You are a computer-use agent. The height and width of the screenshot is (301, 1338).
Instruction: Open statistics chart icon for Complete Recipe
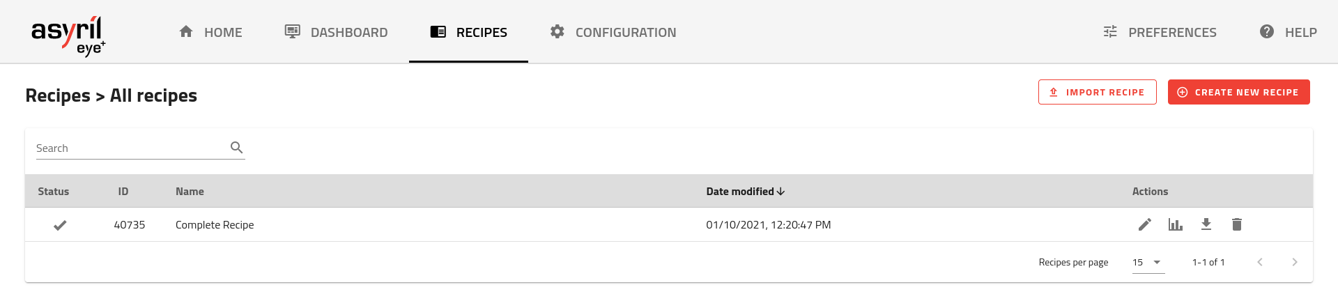(x=1176, y=224)
